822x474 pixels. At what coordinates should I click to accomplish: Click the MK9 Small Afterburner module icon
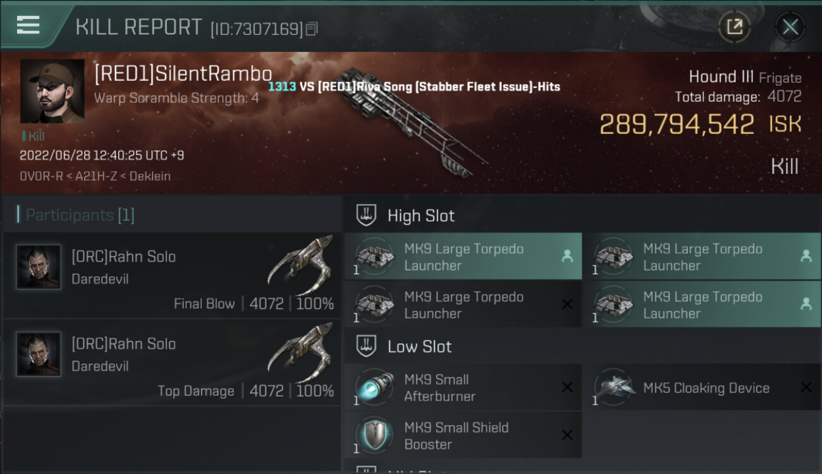[374, 387]
